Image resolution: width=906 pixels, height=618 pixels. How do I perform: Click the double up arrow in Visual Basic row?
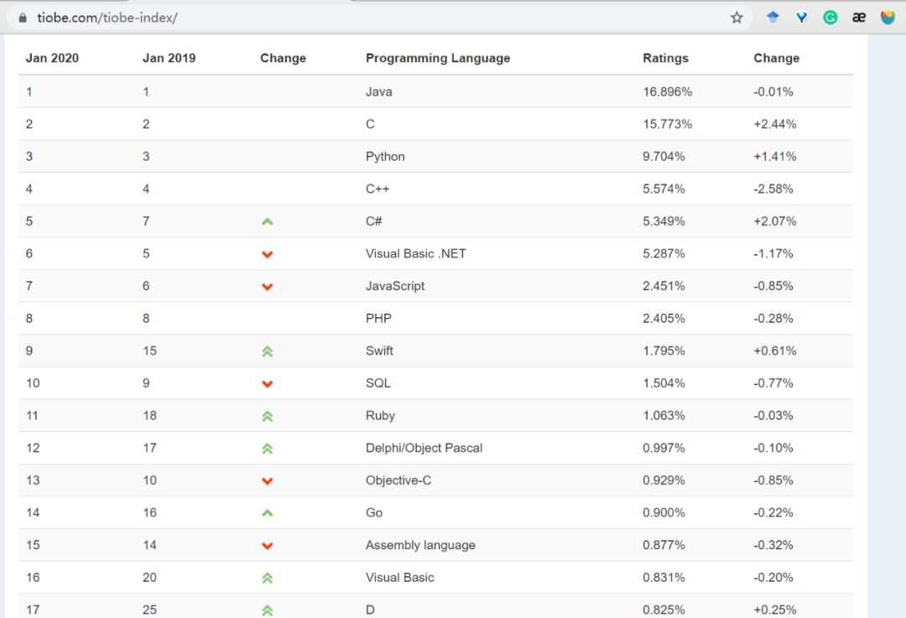click(267, 578)
